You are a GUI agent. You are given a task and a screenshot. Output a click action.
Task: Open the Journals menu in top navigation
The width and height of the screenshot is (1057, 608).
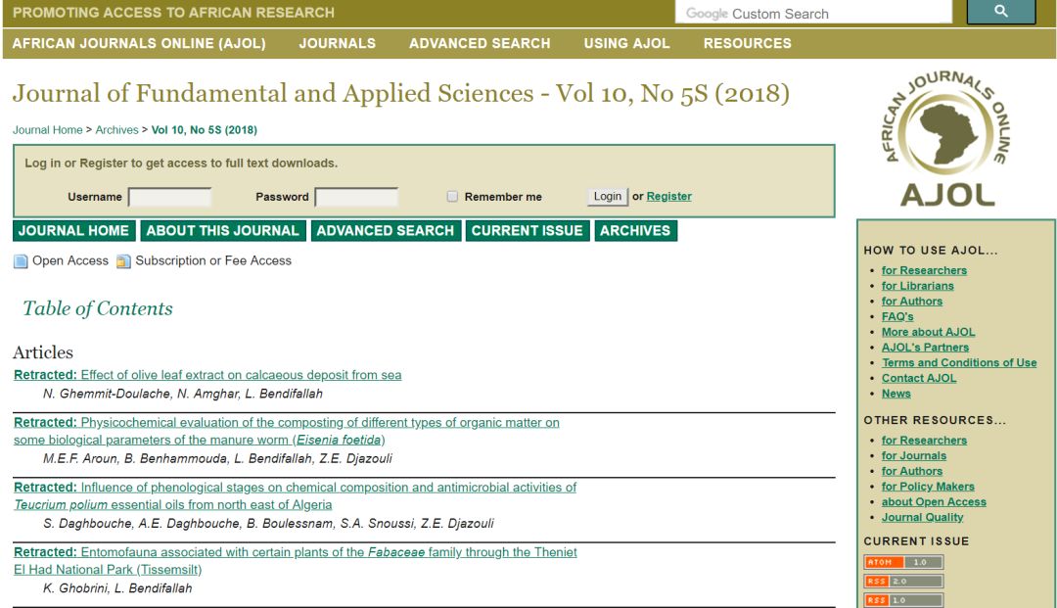337,43
